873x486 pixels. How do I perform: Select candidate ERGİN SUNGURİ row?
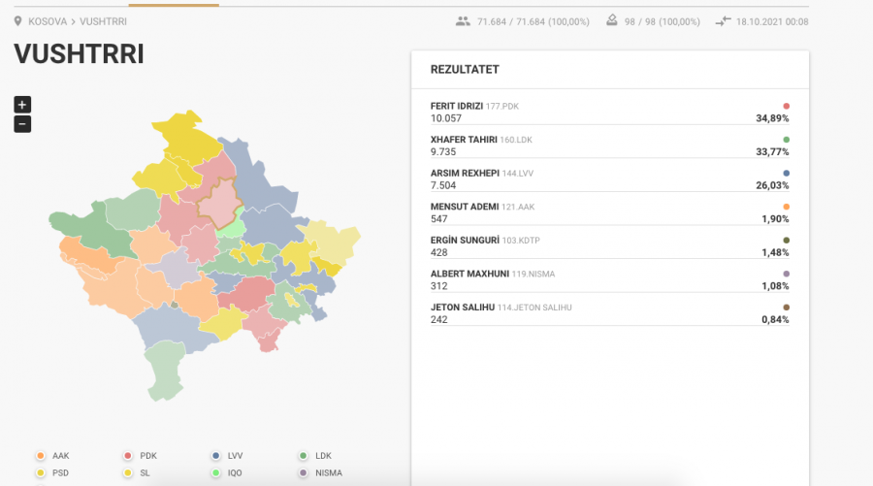point(610,246)
